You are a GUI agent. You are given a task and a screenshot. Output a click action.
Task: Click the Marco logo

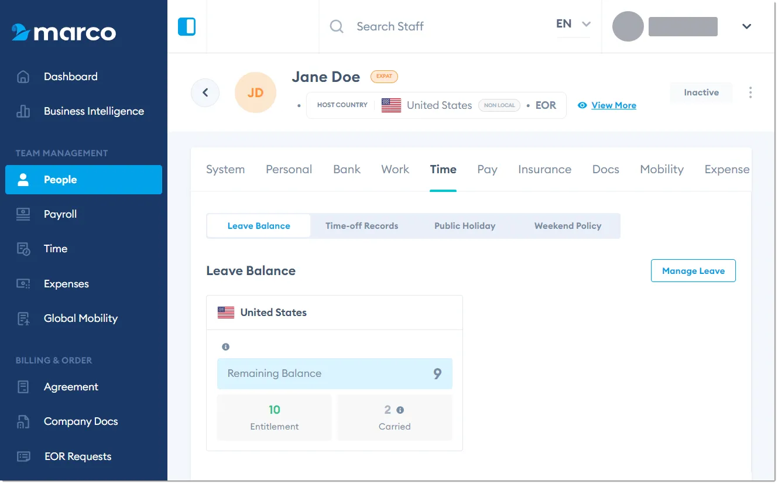[x=64, y=32]
